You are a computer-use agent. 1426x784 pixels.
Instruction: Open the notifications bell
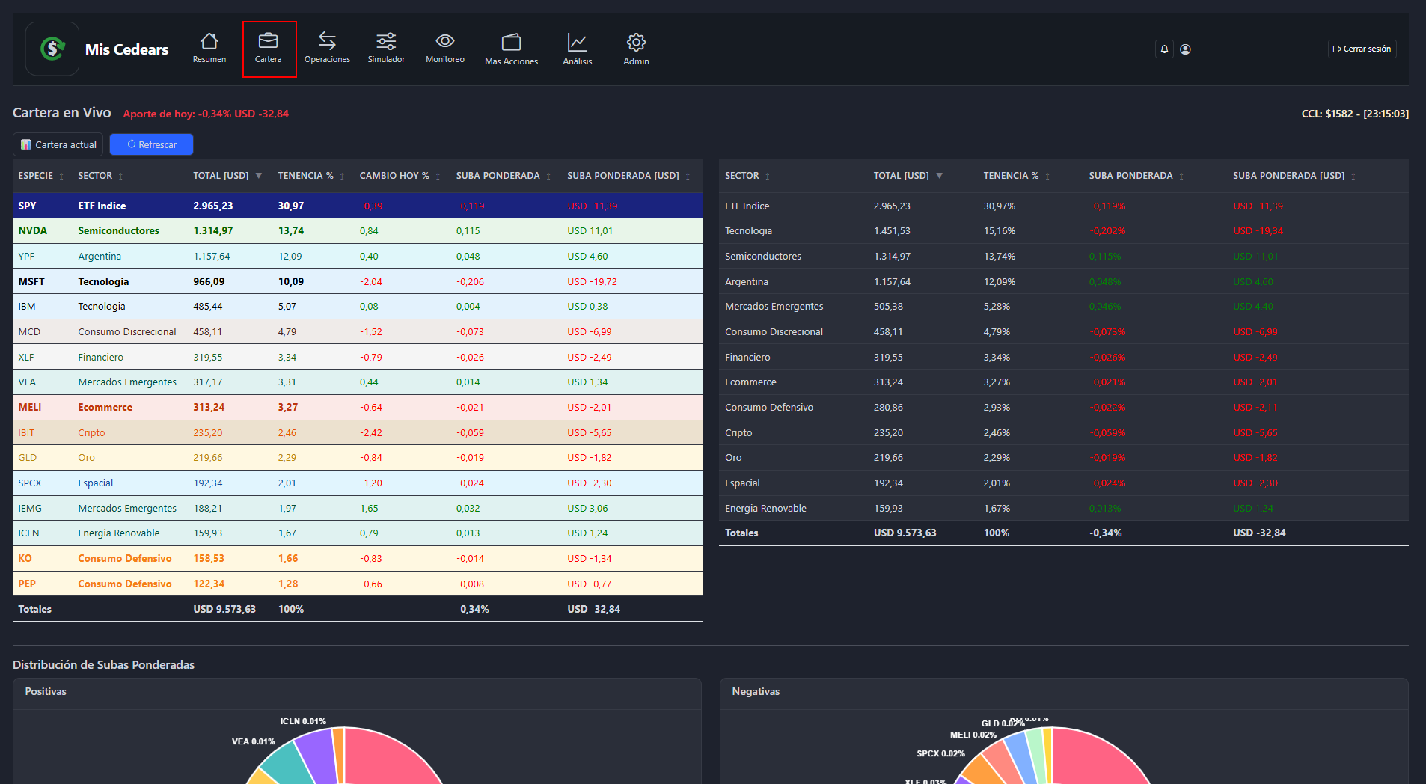(1164, 49)
